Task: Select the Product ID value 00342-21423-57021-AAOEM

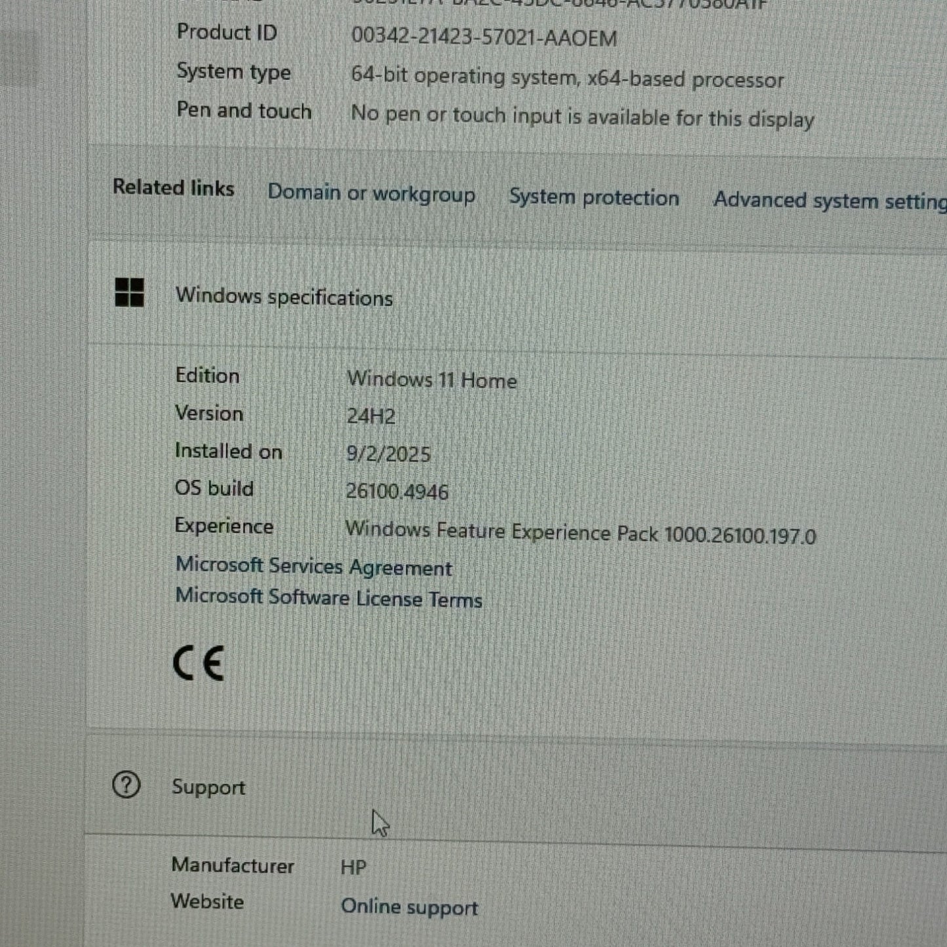Action: (484, 37)
